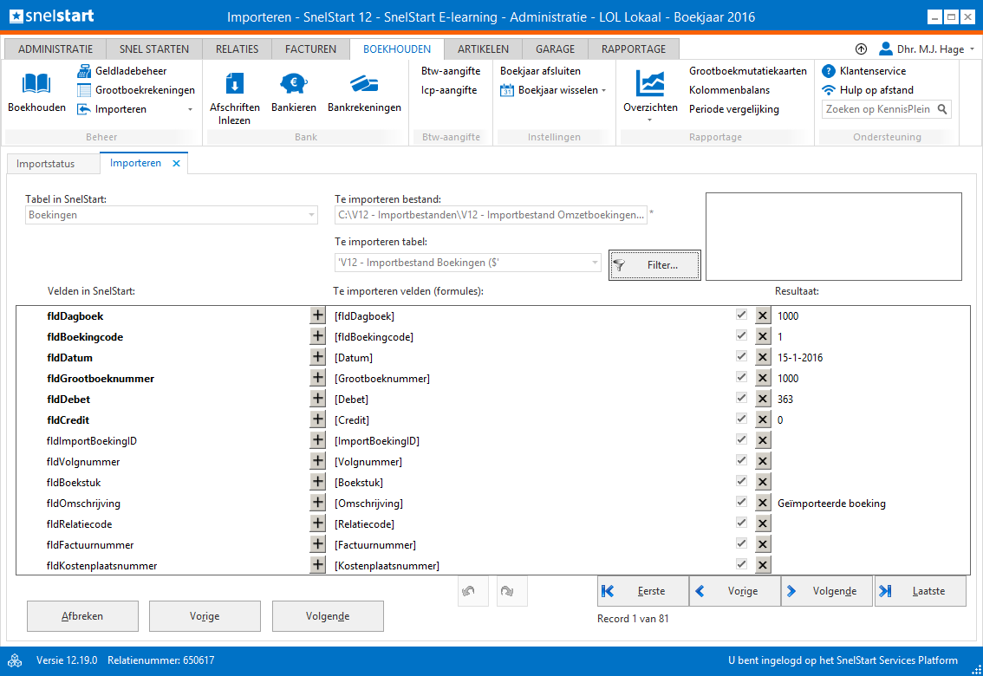Toggle the fldDebet checkbox
Viewport: 983px width, 676px height.
[741, 397]
